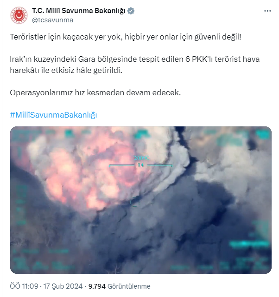Open the ministry's red emblem profile avatar
Screen dimensions: 279x297
pyautogui.click(x=19, y=15)
